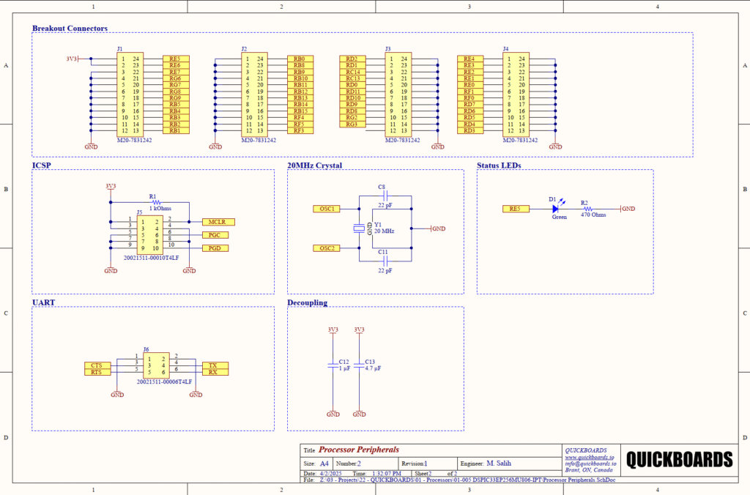
Task: Click the MCLR net port
Action: [216, 222]
